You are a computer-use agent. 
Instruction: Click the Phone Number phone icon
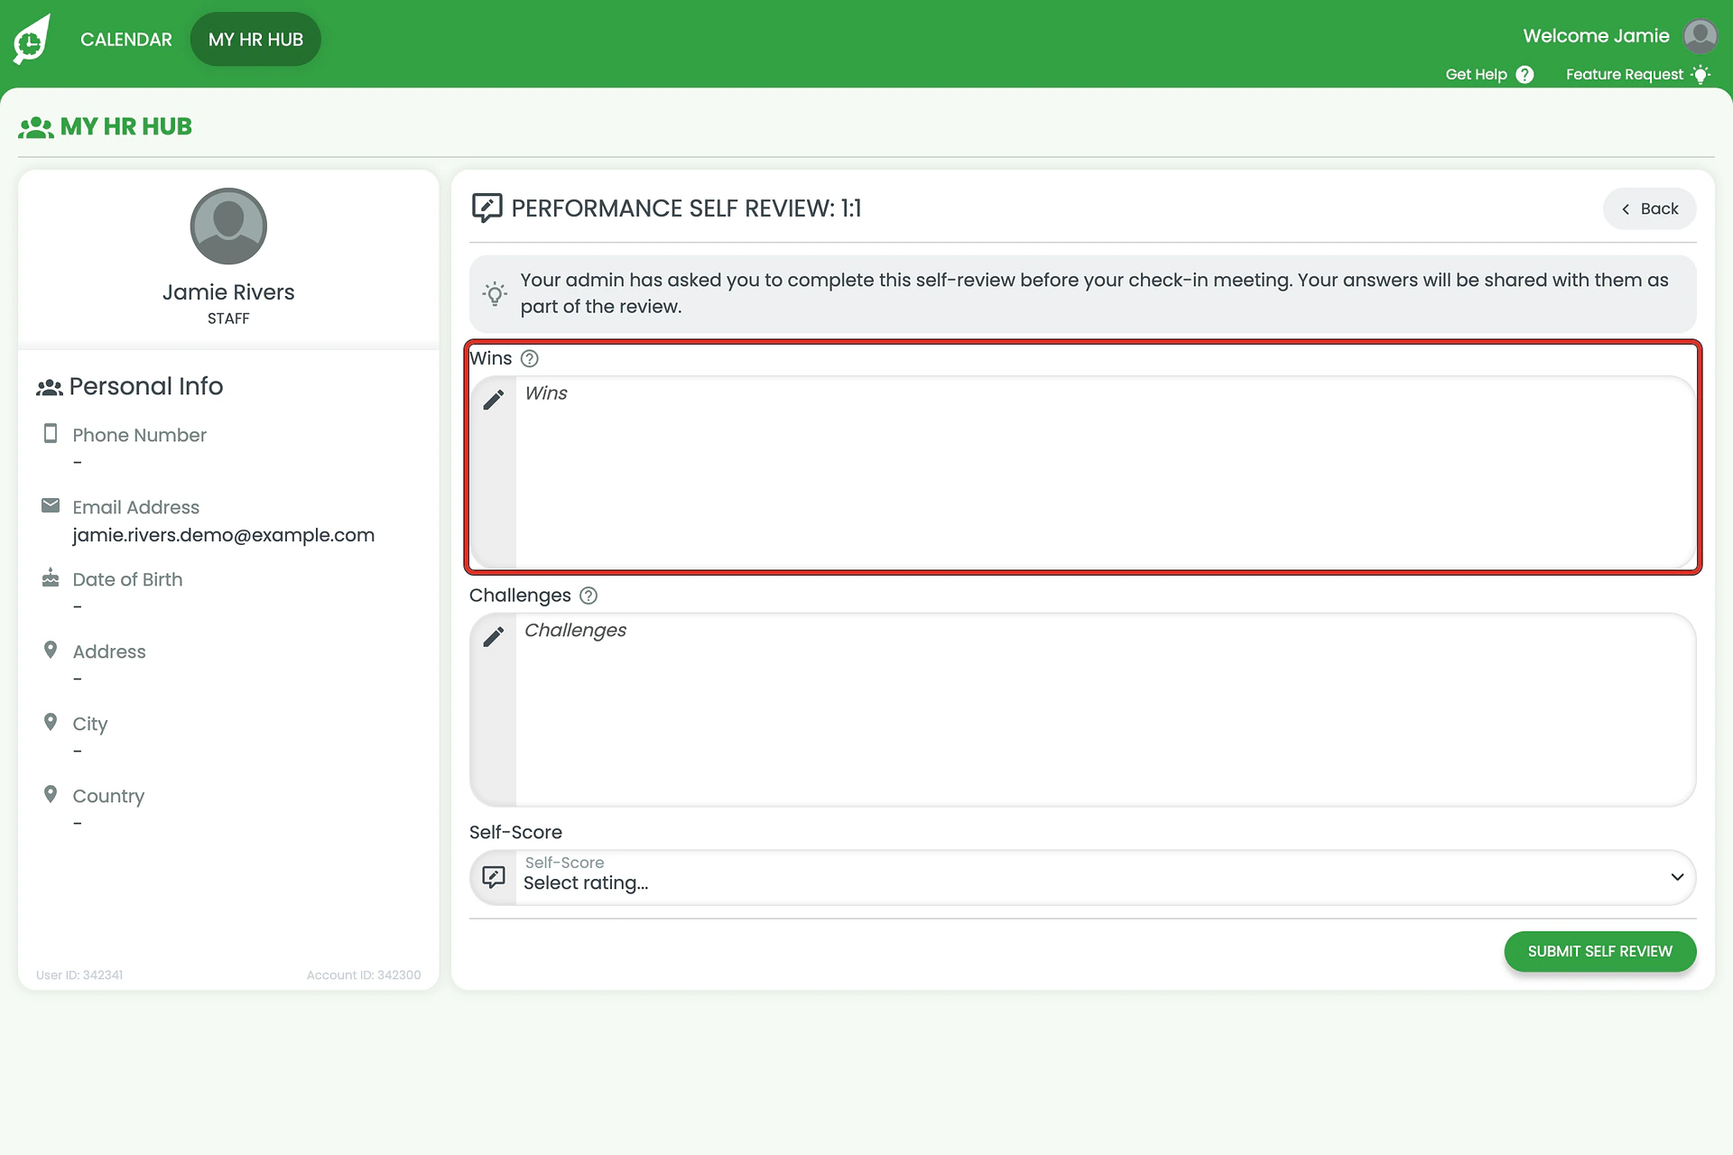pyautogui.click(x=51, y=434)
